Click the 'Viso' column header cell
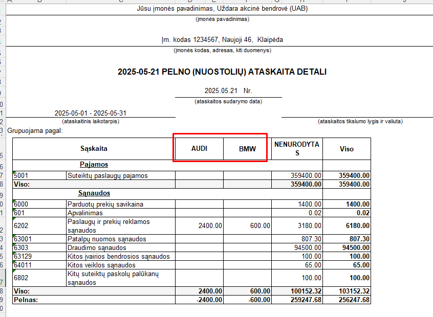433x317 pixels. [347, 149]
